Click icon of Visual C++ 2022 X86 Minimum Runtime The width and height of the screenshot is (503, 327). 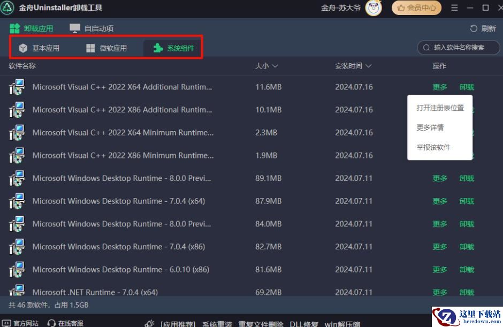17,155
